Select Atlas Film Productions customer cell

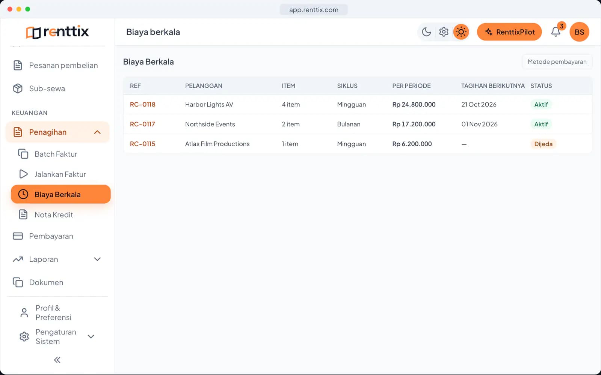click(217, 144)
